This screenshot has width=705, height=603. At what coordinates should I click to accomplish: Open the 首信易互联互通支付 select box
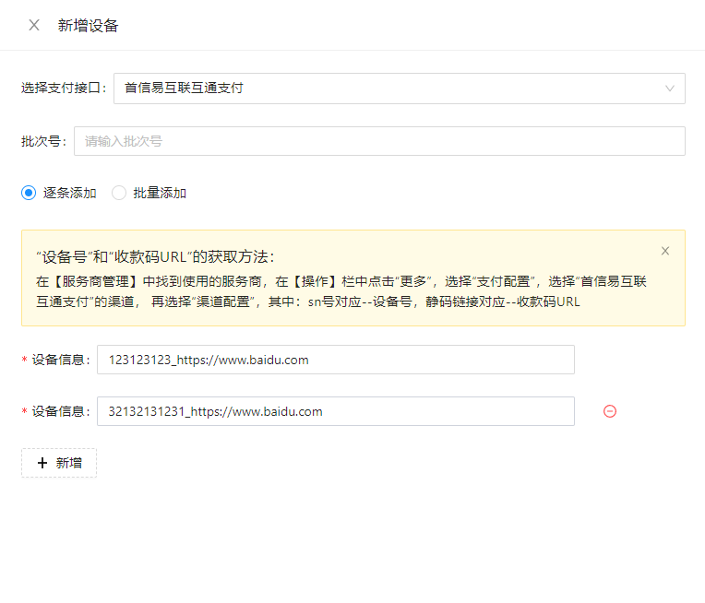coord(388,89)
